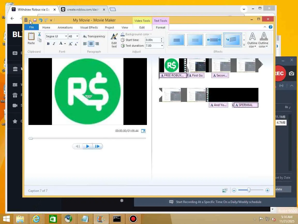Center-align caption text
Viewport: 298px width, 224px height.
click(x=91, y=44)
